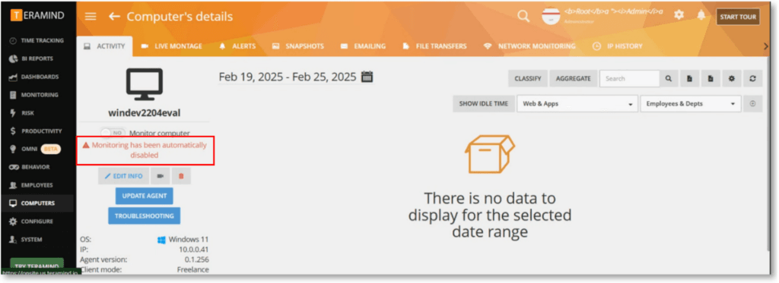Click the OMNI lightbulb icon
Viewport: 779px width, 283px height.
(13, 149)
